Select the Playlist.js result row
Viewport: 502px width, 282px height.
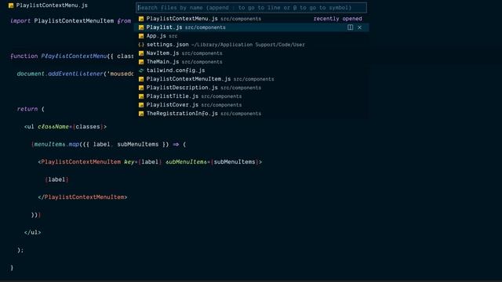click(x=251, y=27)
